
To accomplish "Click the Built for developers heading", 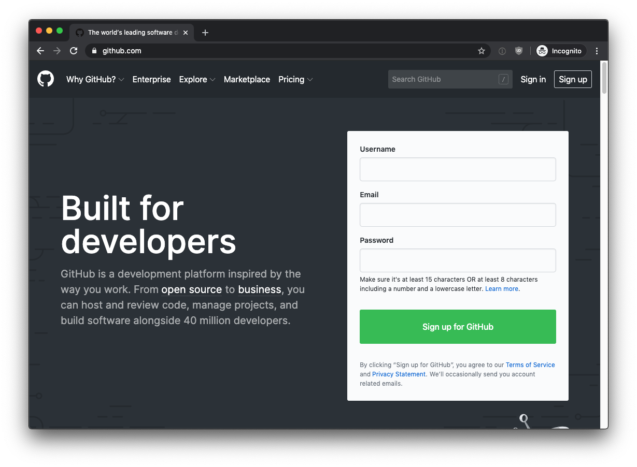I will 148,225.
